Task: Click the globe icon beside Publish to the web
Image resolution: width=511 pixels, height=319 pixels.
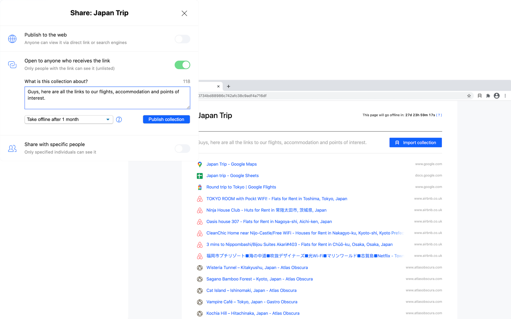Action: (12, 39)
